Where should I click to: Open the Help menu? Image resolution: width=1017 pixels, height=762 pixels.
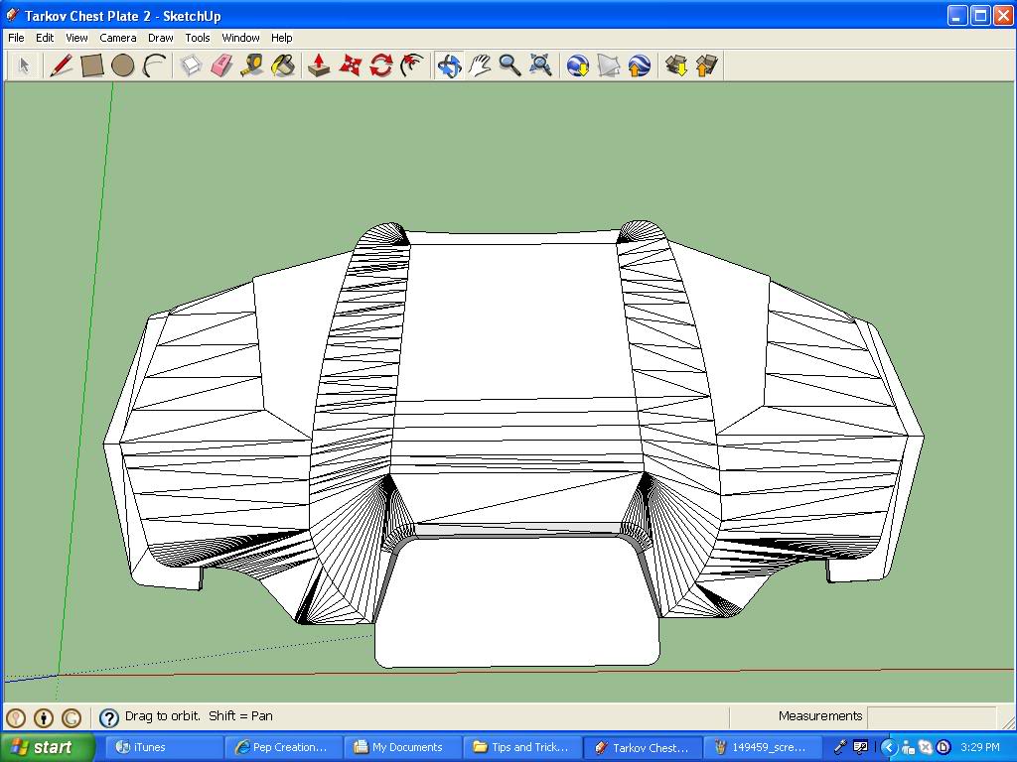(281, 38)
